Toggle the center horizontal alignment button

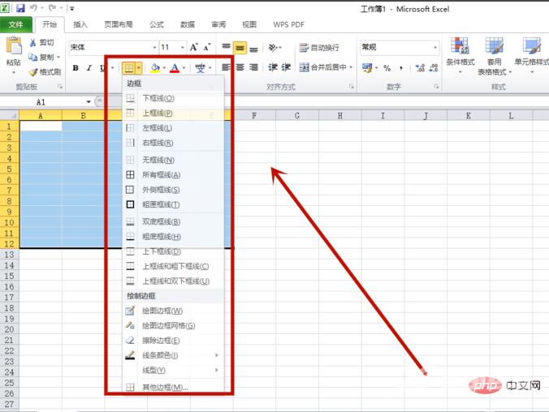pos(239,67)
